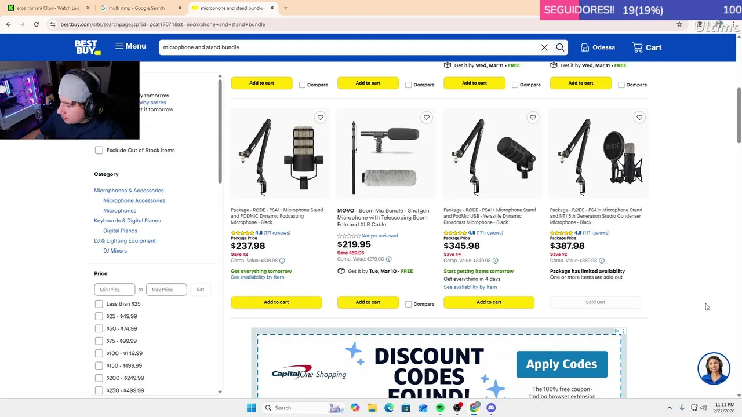Bookmark this page with the star icon

679,24
